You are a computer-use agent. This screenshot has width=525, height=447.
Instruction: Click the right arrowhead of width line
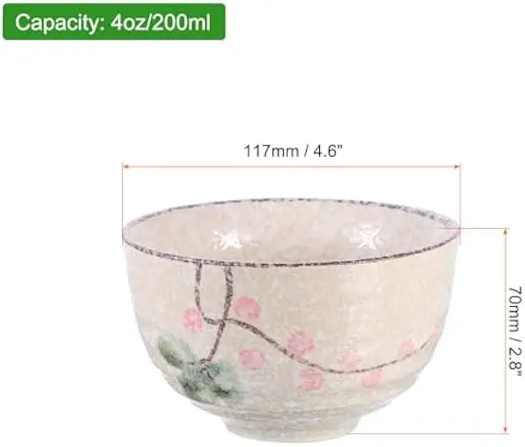[457, 166]
